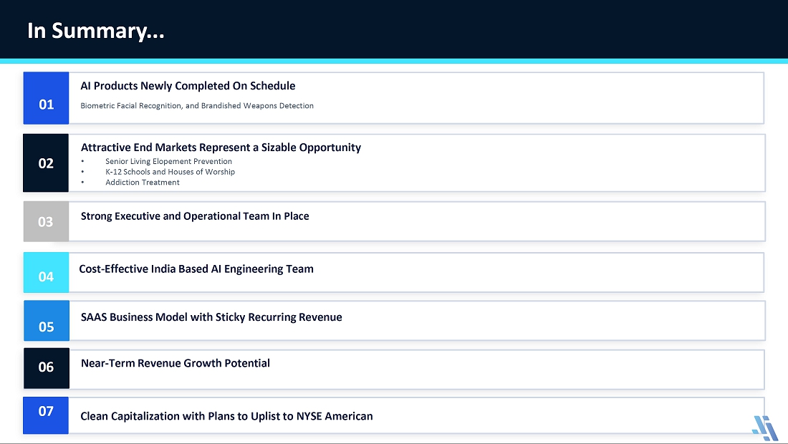
Task: Click 'Cost-Effective India Based AI Engineering Team'
Action: [x=196, y=269]
